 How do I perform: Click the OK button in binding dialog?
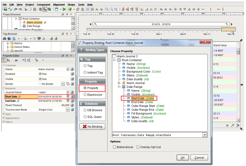point(183,158)
